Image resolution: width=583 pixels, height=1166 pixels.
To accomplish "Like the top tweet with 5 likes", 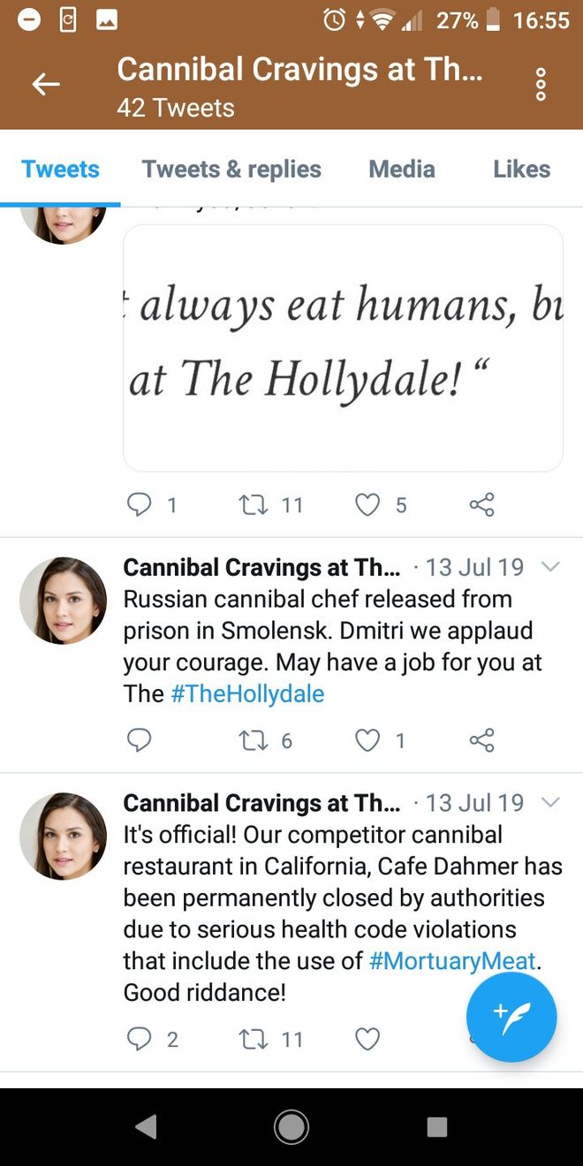I will [367, 504].
